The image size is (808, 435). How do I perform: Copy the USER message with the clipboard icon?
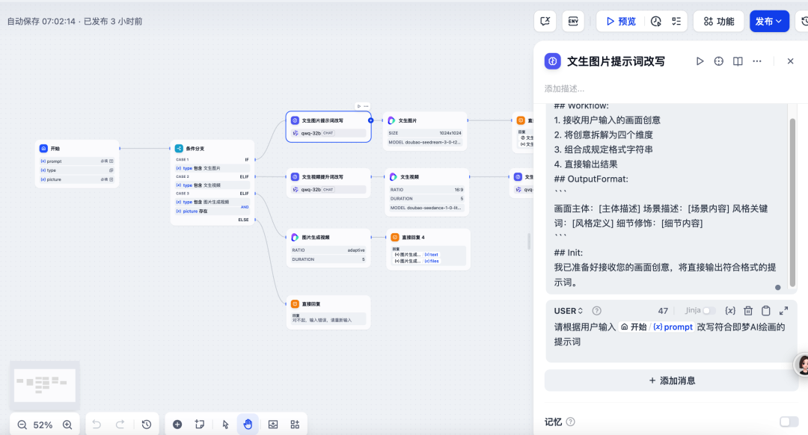(x=766, y=311)
